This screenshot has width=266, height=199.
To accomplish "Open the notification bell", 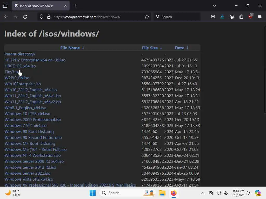I will (248, 193).
